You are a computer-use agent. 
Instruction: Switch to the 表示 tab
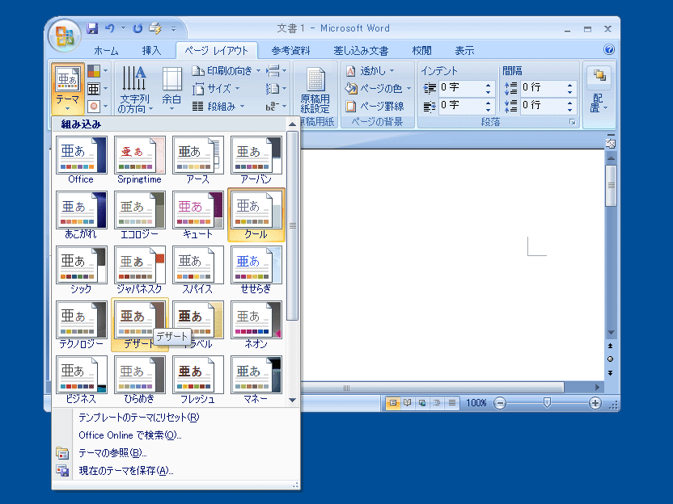pyautogui.click(x=464, y=51)
